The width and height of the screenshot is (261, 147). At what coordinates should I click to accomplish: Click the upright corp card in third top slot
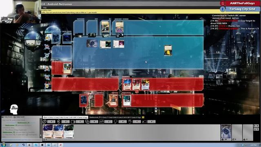(x=106, y=27)
